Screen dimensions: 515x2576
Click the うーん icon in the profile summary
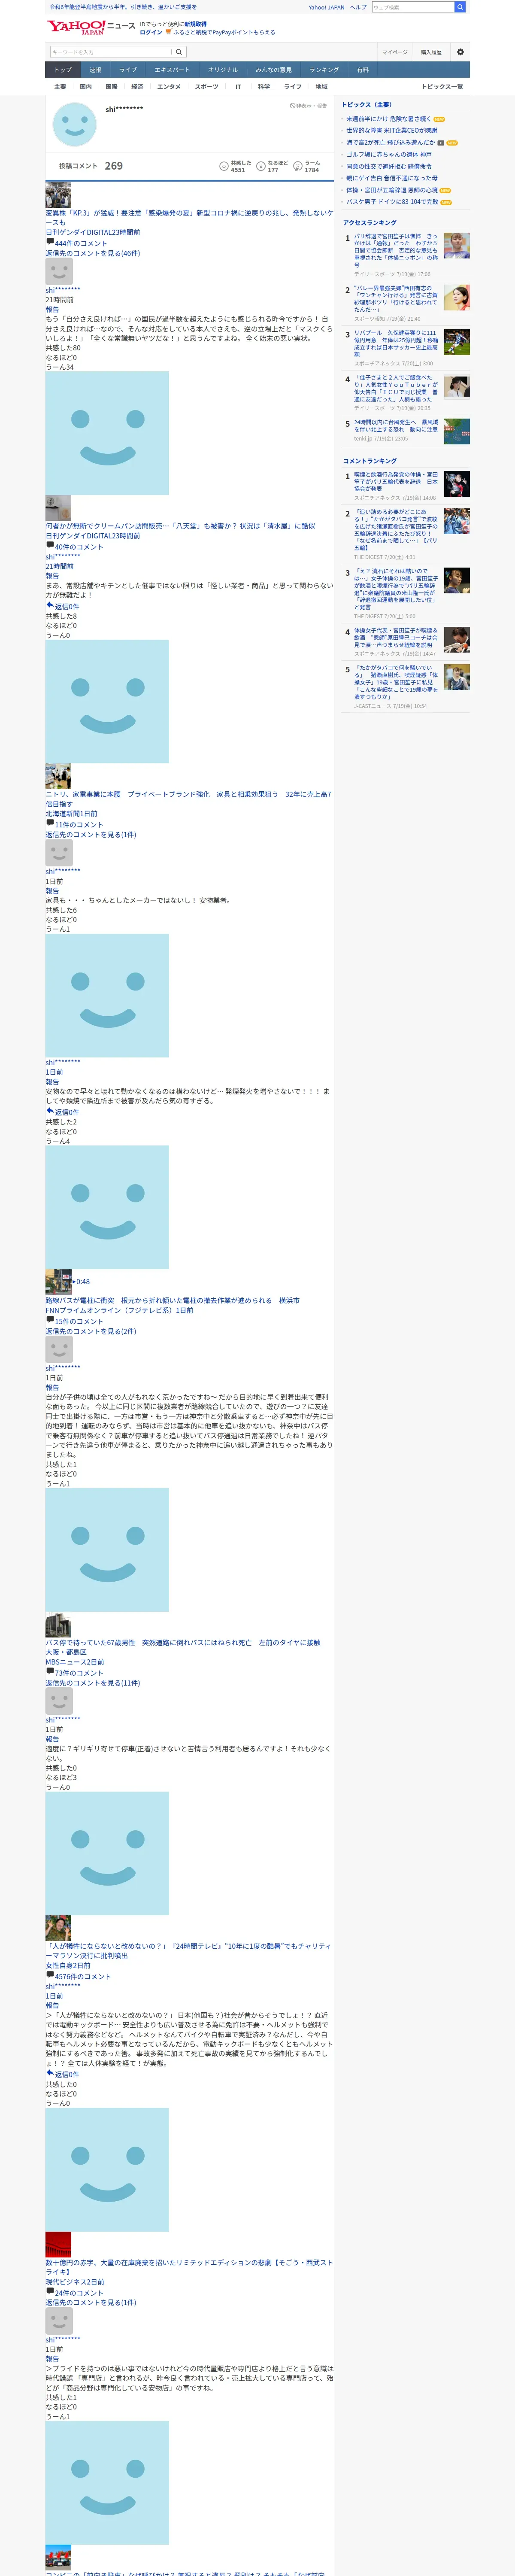298,166
